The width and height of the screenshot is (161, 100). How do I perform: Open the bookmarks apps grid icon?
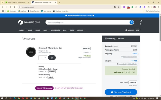point(3,11)
